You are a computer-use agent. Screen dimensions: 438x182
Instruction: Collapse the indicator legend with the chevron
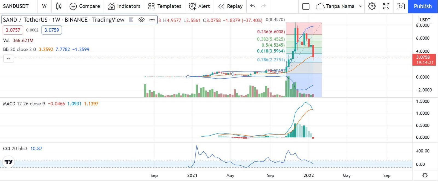pos(8,58)
